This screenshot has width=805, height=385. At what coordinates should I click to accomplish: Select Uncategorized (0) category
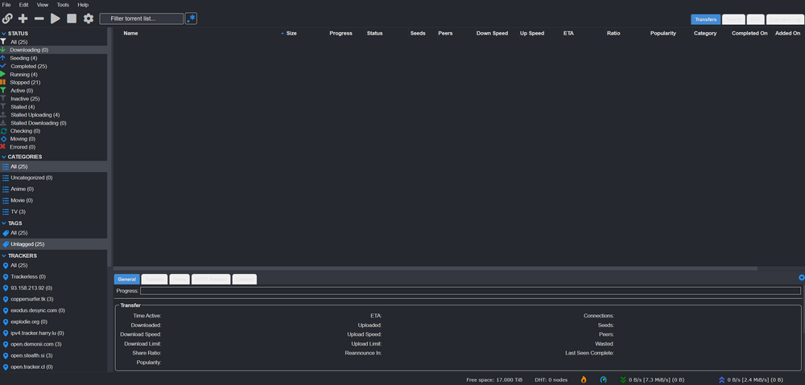(53, 178)
